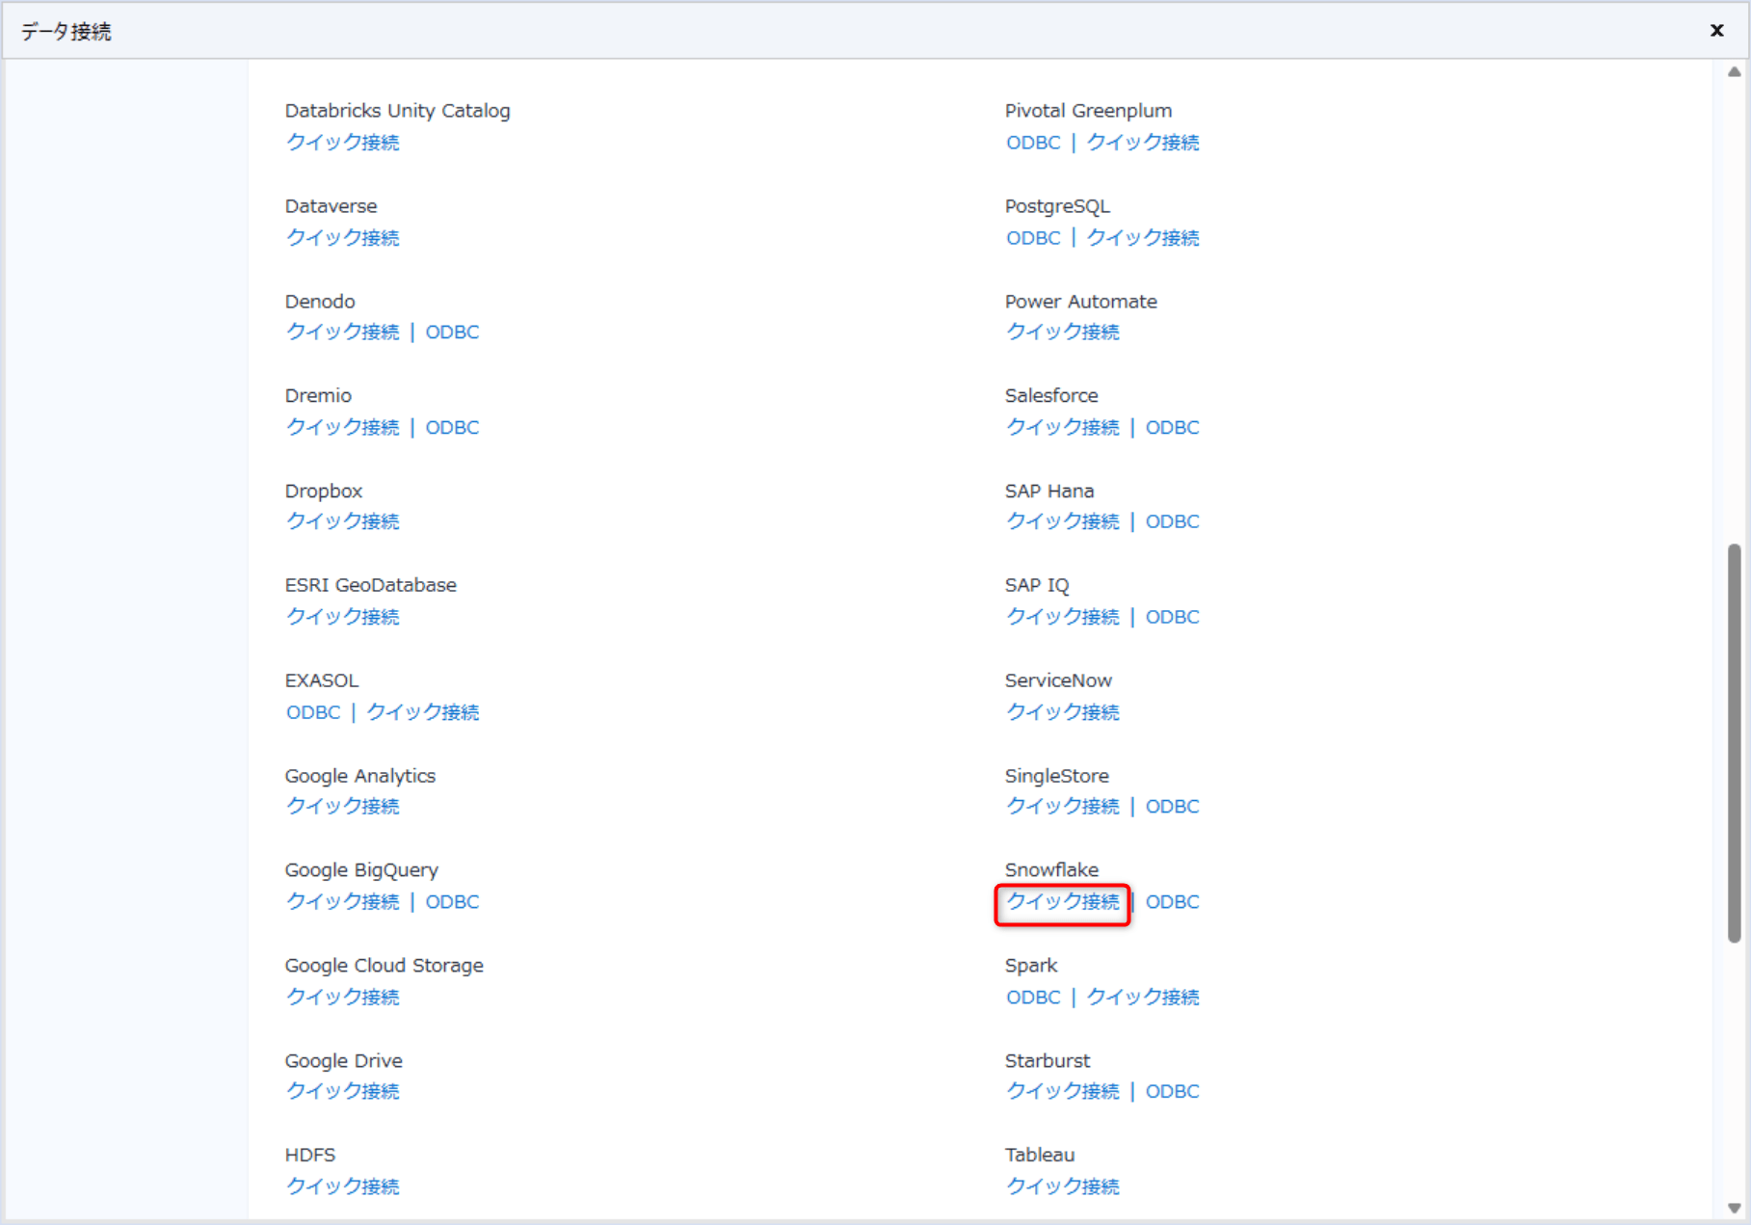1751x1225 pixels.
Task: Select ODBC under Salesforce
Action: tap(1172, 426)
